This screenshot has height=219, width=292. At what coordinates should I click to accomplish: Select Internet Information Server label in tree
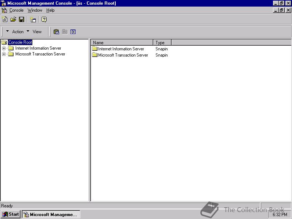[x=38, y=48]
